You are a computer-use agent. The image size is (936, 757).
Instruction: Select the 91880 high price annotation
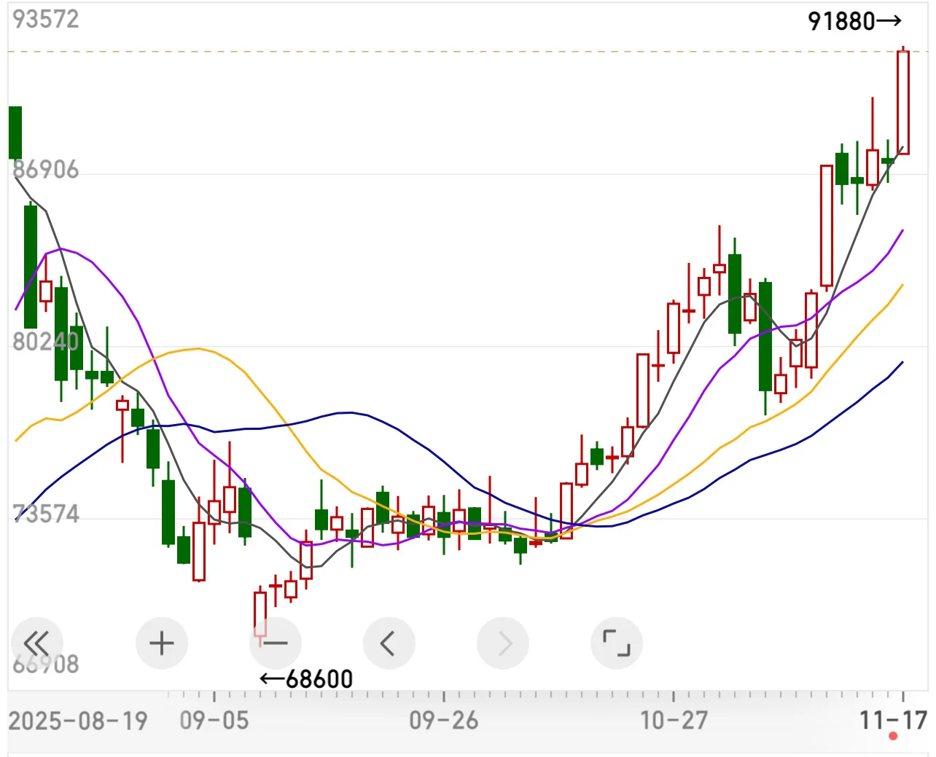(855, 21)
